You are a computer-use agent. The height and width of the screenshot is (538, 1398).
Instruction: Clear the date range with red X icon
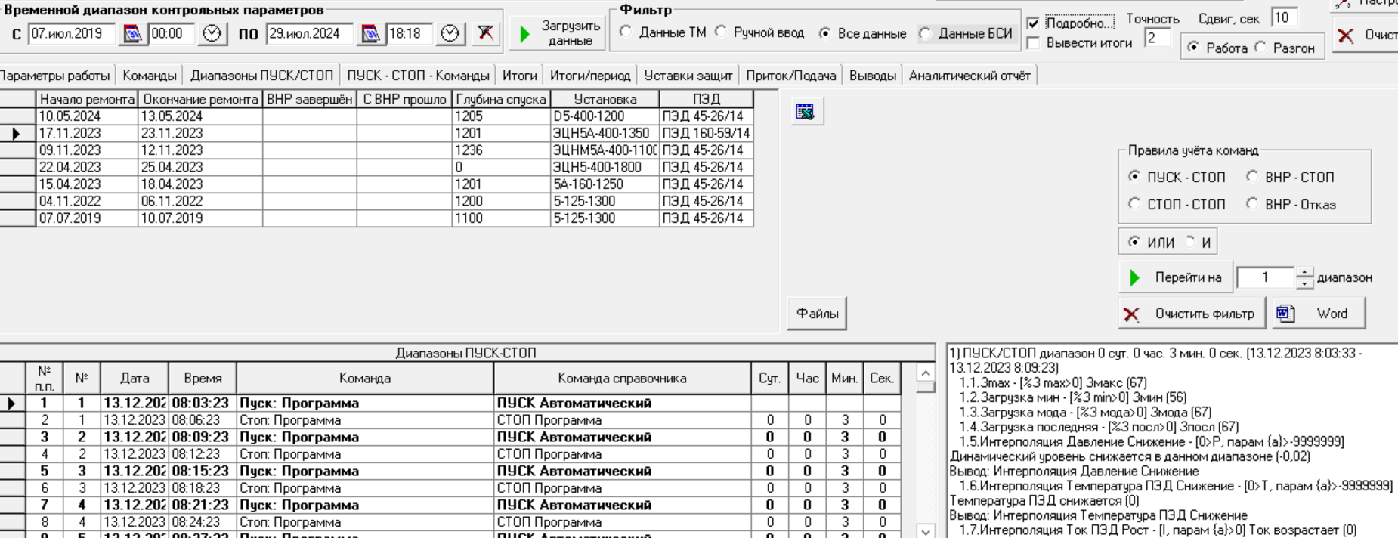click(x=486, y=34)
